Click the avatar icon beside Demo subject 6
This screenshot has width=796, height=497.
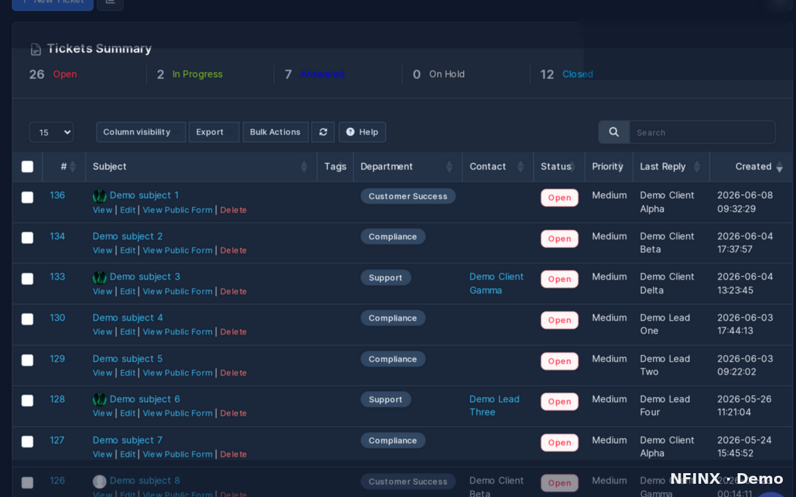click(99, 400)
